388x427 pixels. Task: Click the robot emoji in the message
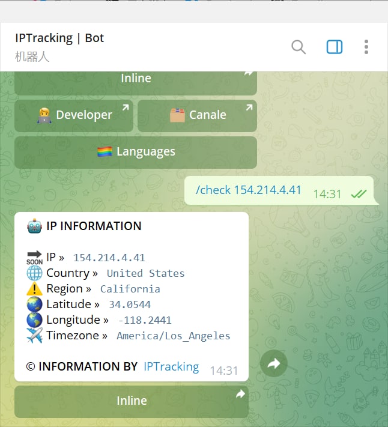click(x=35, y=226)
